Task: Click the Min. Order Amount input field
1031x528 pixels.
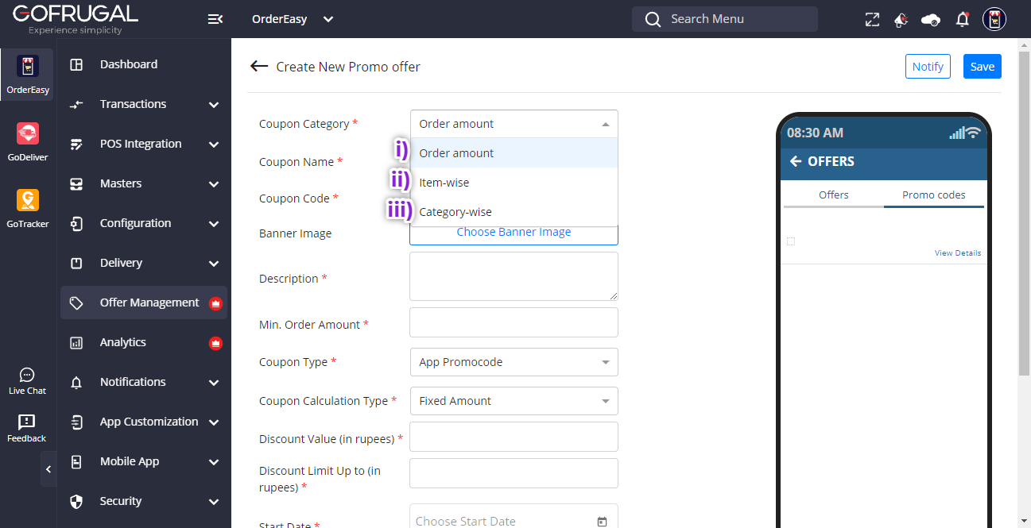Action: [x=514, y=322]
